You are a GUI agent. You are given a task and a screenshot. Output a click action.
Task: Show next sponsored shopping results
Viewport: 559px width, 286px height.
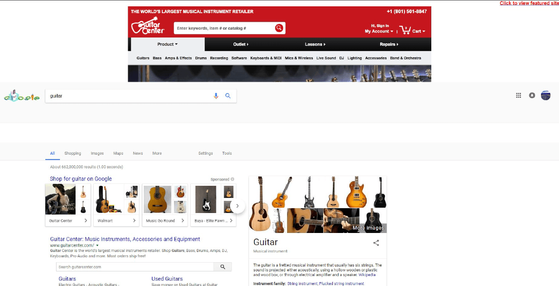pyautogui.click(x=237, y=206)
